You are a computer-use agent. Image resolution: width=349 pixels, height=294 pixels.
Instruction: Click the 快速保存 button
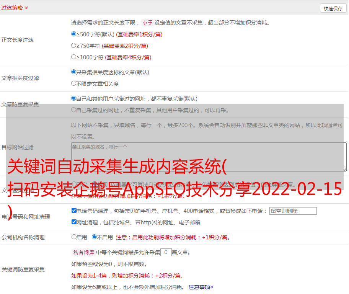(333, 8)
